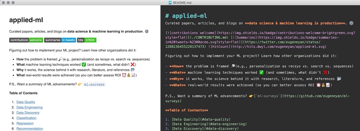
Task: Click the contributions welcome badge
Action: pos(26,40)
